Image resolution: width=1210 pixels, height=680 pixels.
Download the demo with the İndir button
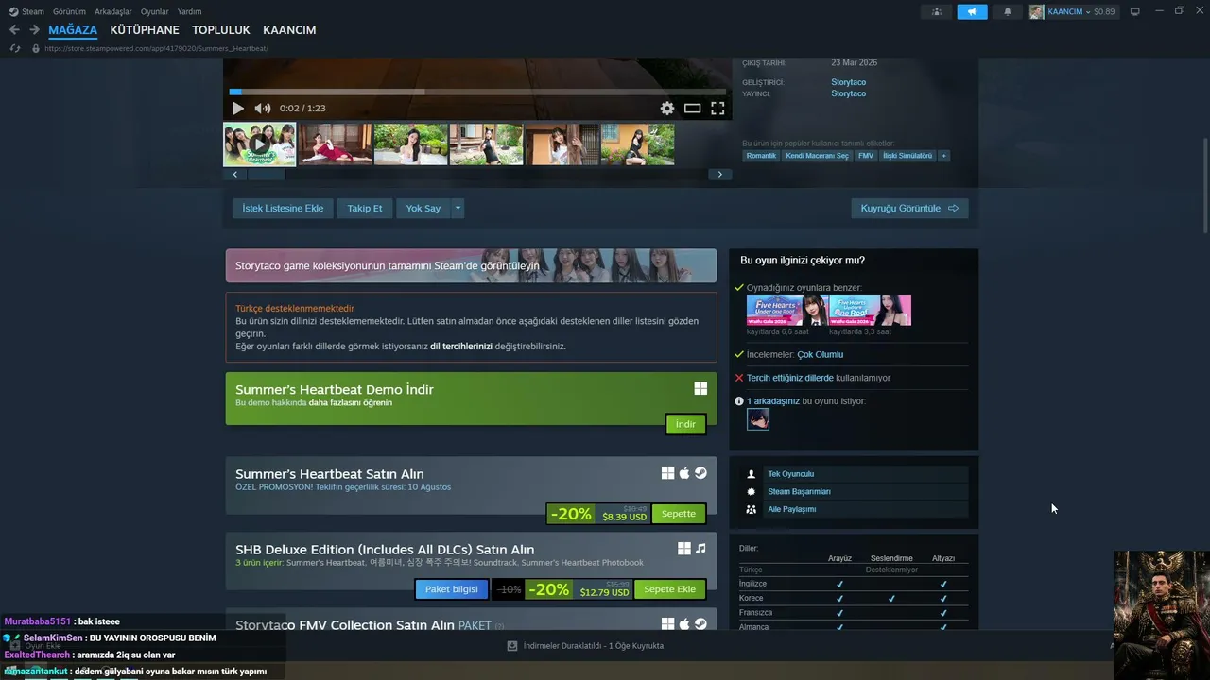tap(685, 424)
